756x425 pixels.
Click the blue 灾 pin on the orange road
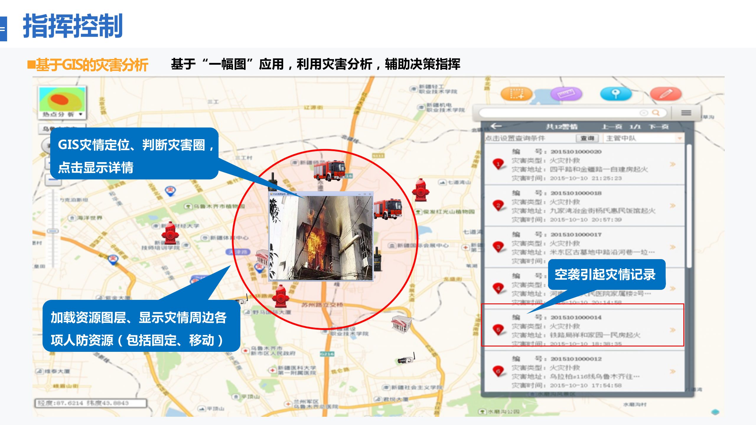113,260
